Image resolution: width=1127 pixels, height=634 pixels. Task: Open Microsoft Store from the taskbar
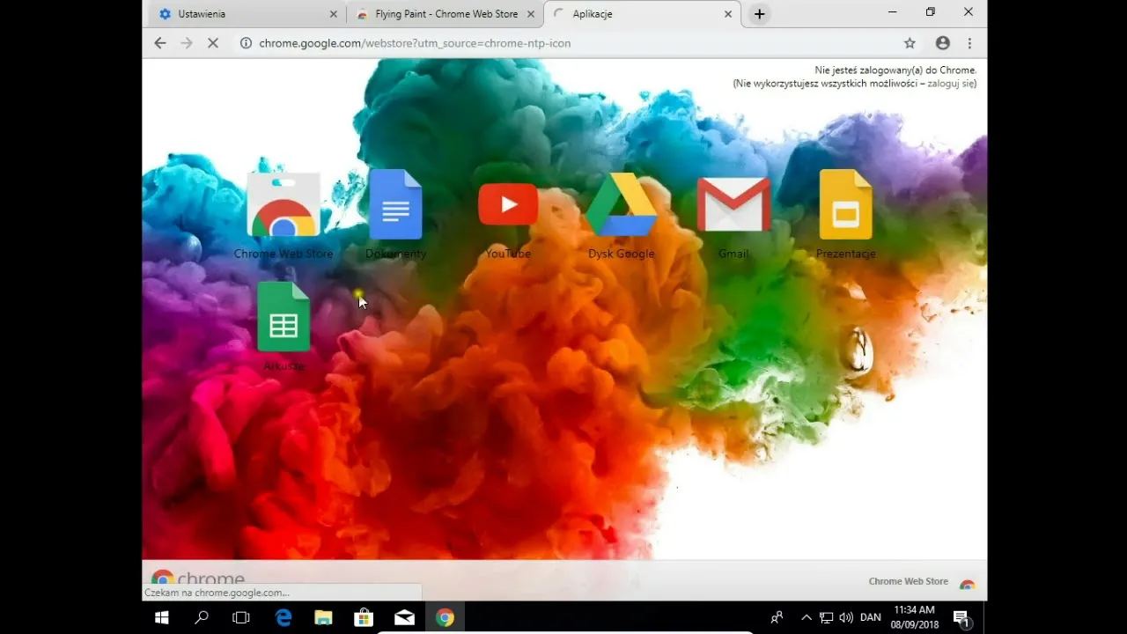[x=364, y=618]
